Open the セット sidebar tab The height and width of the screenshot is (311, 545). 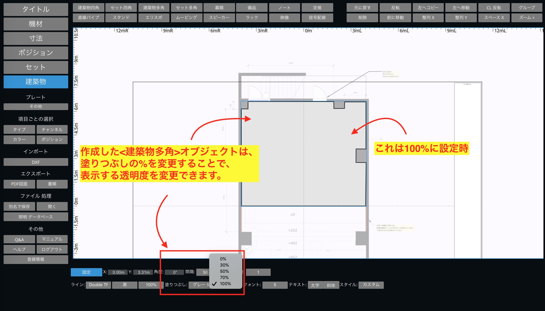(36, 67)
